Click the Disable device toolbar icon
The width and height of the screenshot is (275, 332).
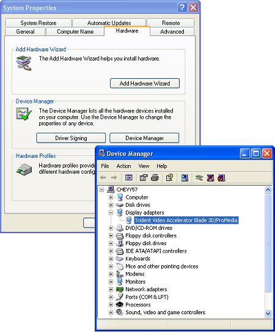(221, 177)
